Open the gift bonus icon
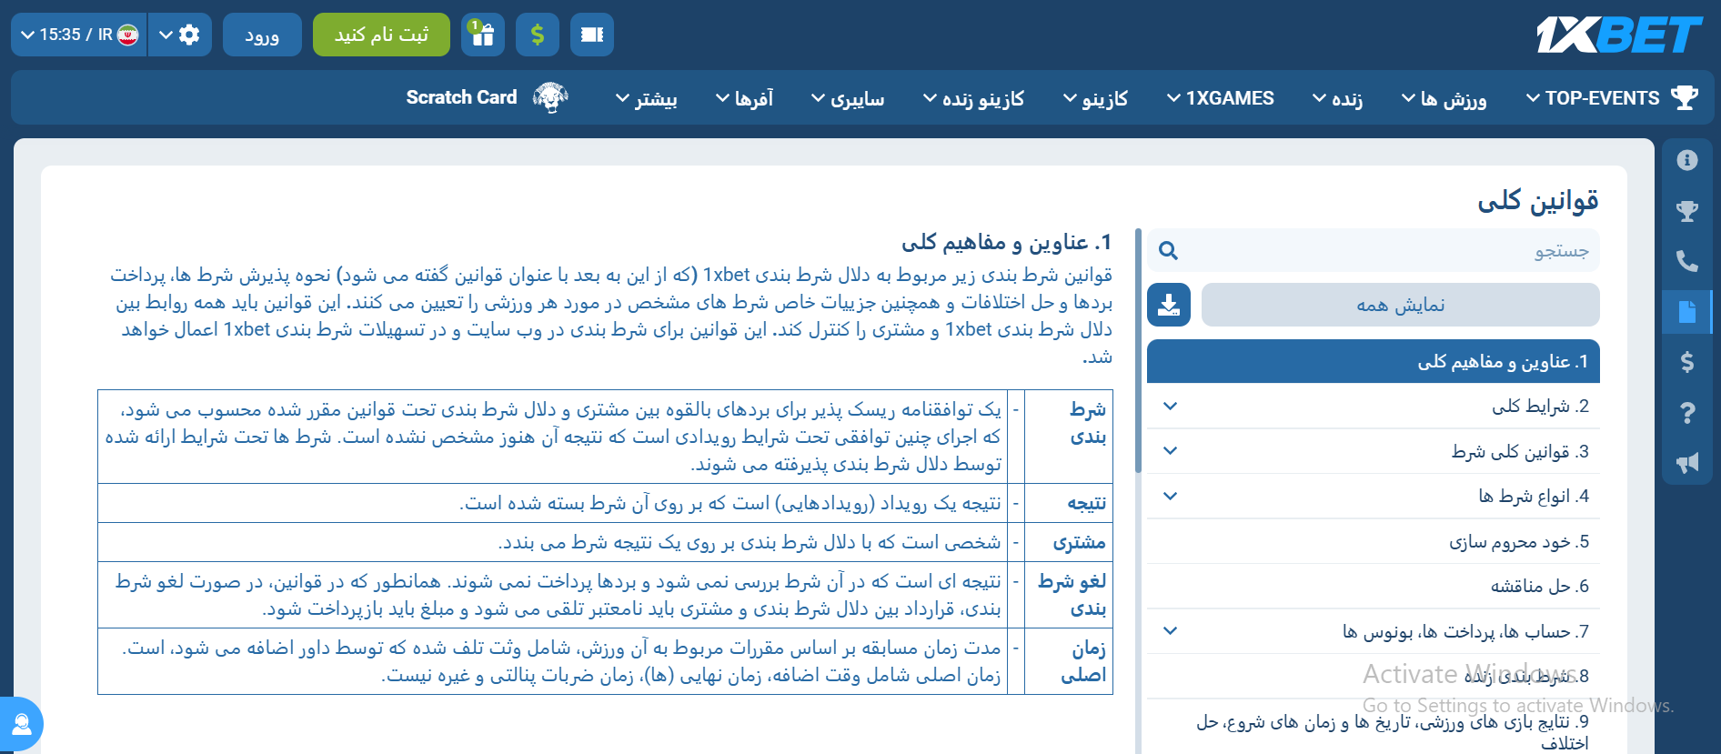1721x754 pixels. point(483,35)
